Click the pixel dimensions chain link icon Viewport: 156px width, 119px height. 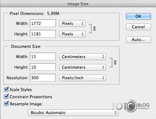(x=94, y=29)
